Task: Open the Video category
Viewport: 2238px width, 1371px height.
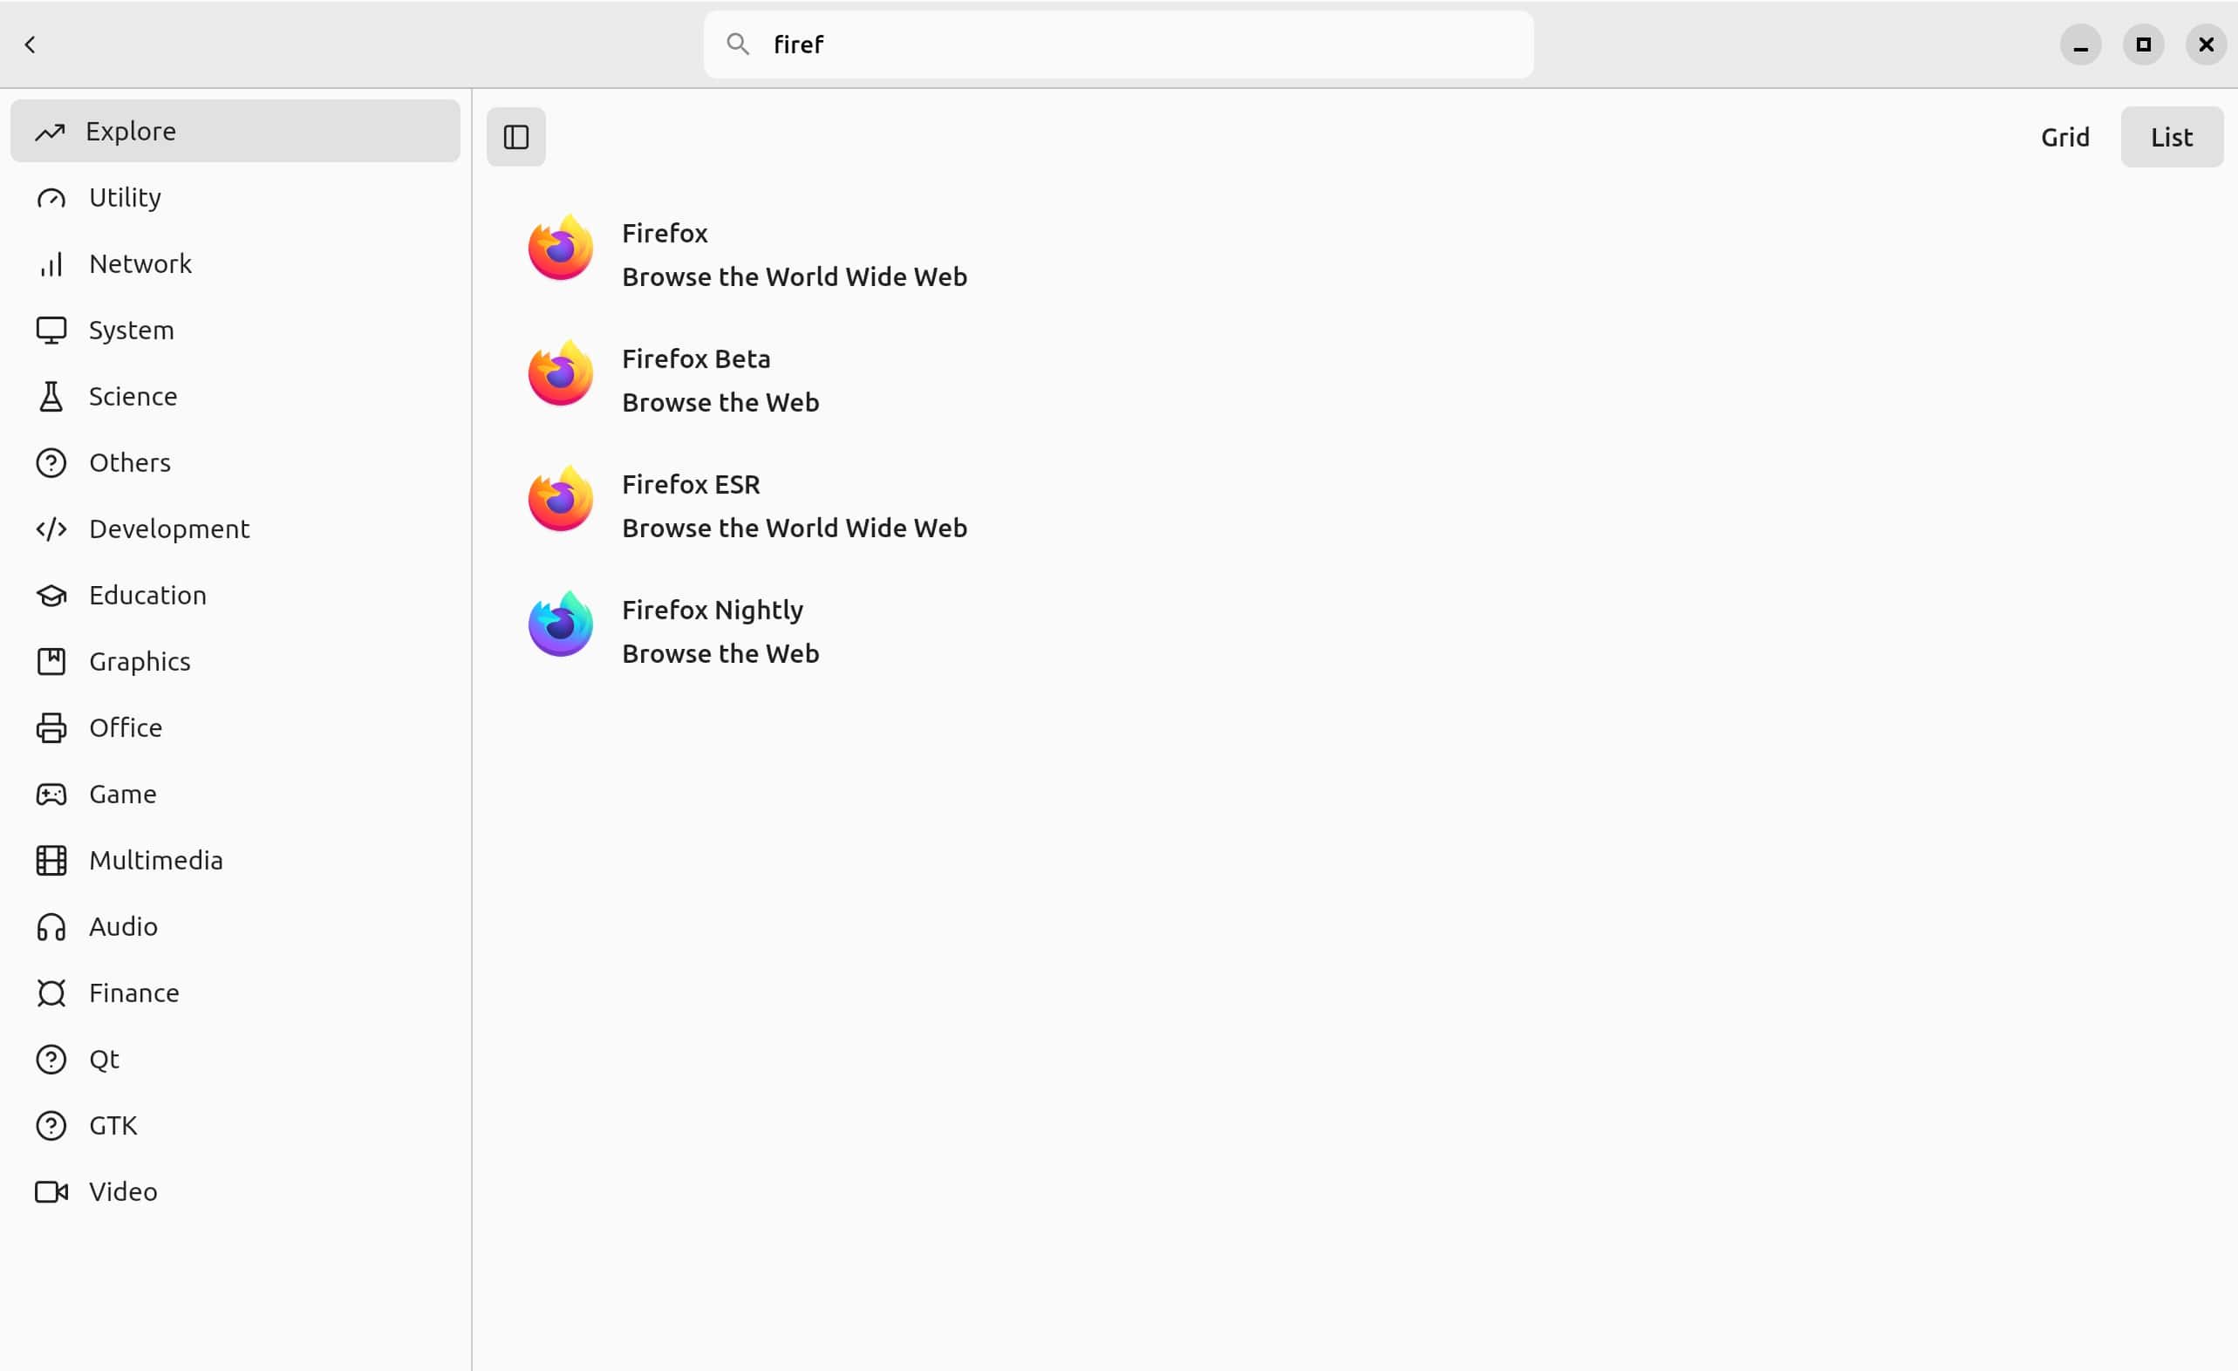Action: [x=123, y=1192]
